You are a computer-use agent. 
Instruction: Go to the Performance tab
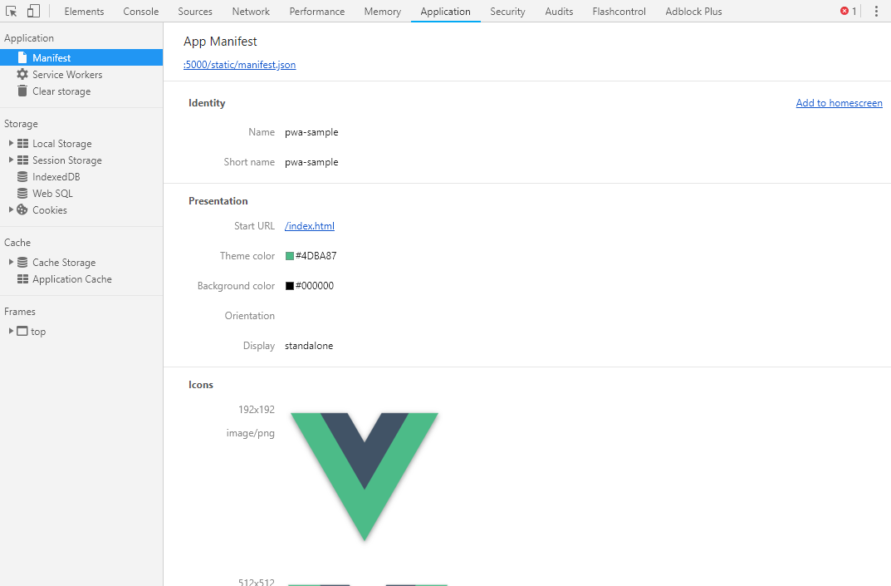pyautogui.click(x=317, y=12)
